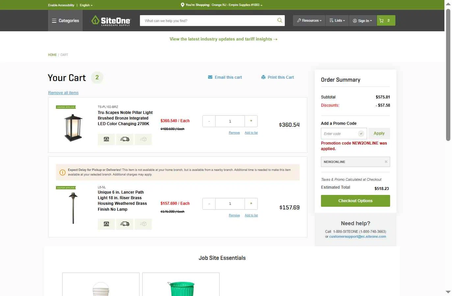This screenshot has height=296, width=452.
Task: Change language via English dropdown
Action: tap(86, 5)
